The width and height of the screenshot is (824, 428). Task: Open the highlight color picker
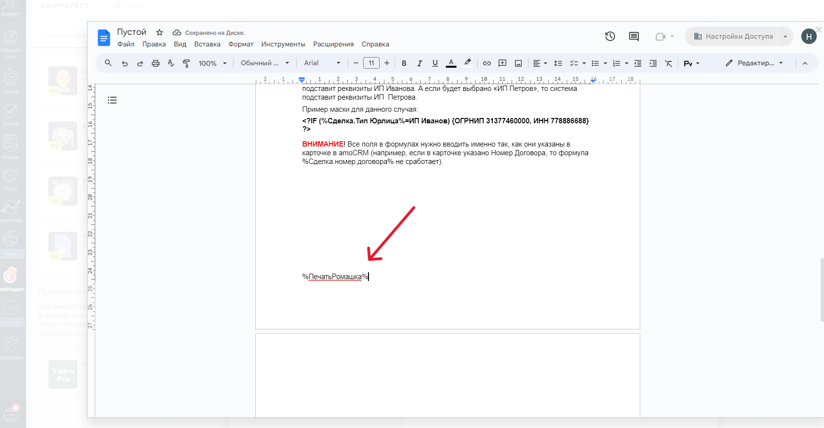(468, 63)
